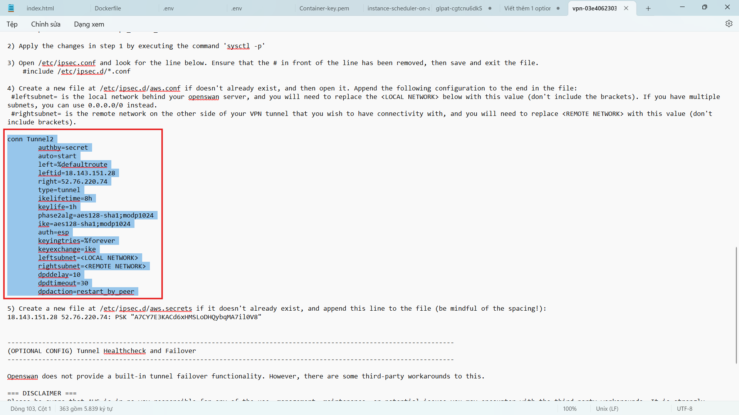
Task: Select the vpn-03e4062303 tab
Action: point(595,8)
